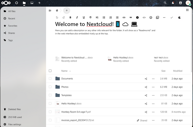This screenshot has height=127, width=193.
Task: Expand the editor toolbar overflow menu
Action: pyautogui.click(x=164, y=18)
